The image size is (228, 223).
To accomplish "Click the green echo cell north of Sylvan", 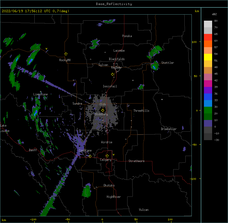I will (x=95, y=44).
